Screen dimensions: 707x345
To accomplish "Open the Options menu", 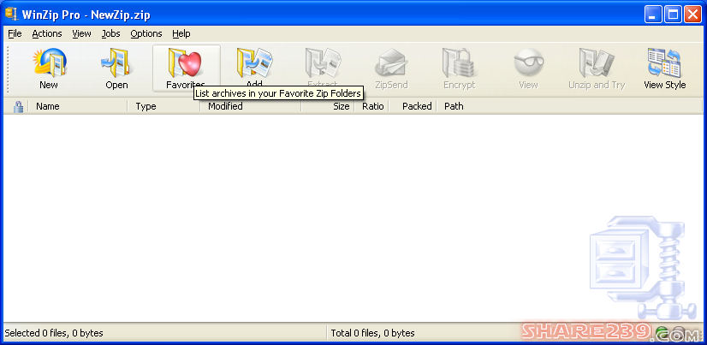I will 146,33.
